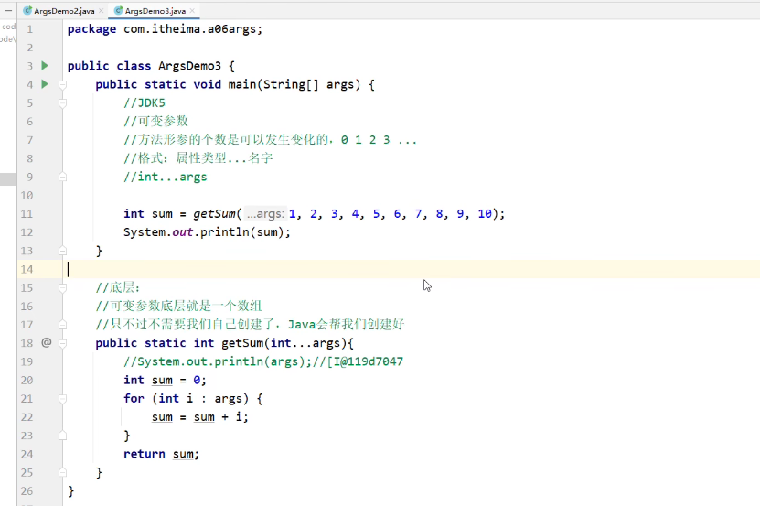Click the class name ArgsDemo3 in declaration

point(189,66)
